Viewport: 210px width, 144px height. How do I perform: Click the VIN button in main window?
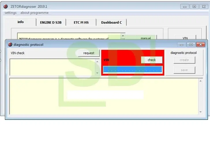[185, 37]
